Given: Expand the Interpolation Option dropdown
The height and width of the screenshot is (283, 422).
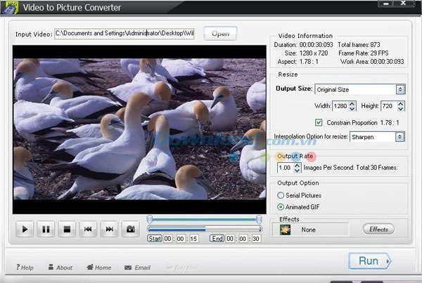Looking at the screenshot, I should pyautogui.click(x=400, y=138).
